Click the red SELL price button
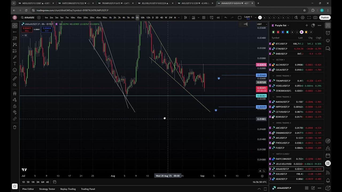The width and height of the screenshot is (342, 192). 27,29
